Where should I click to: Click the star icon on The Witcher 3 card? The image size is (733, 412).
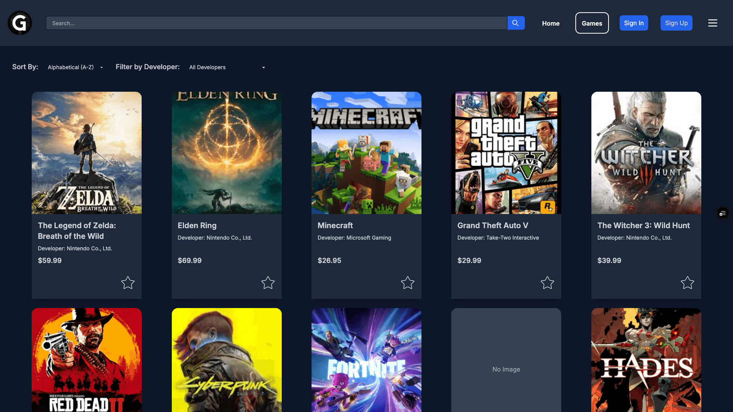click(687, 283)
